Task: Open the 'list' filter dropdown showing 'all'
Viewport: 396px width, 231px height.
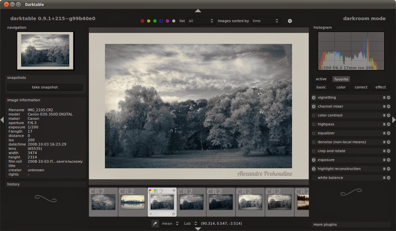Action: tap(201, 21)
